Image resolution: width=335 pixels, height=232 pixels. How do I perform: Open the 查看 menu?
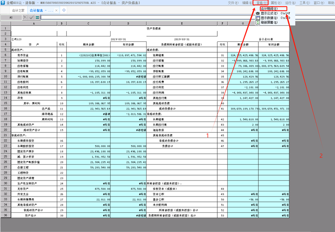point(261,3)
